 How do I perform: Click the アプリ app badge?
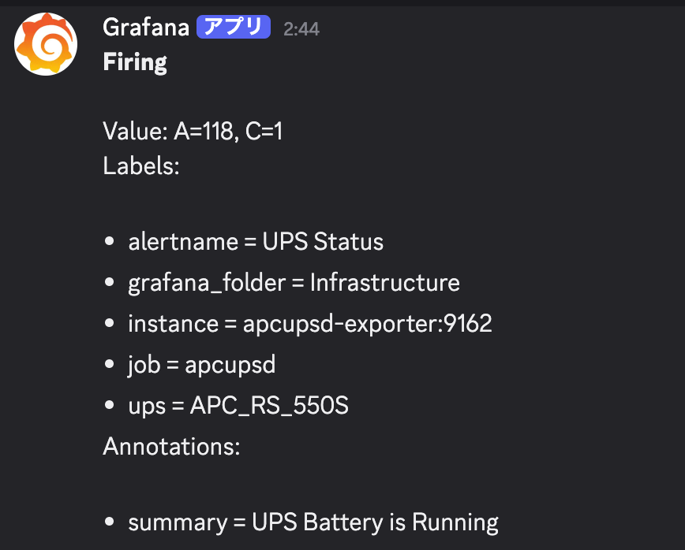tap(234, 28)
